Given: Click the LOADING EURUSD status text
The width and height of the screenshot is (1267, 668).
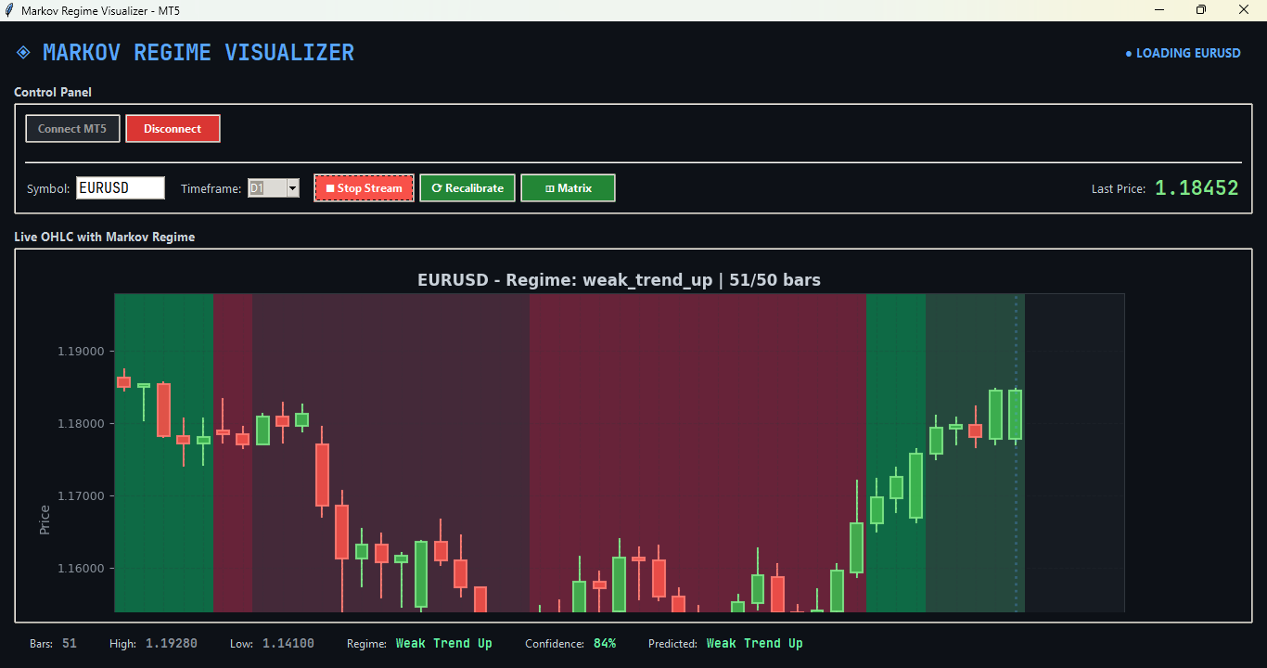Looking at the screenshot, I should [1188, 53].
